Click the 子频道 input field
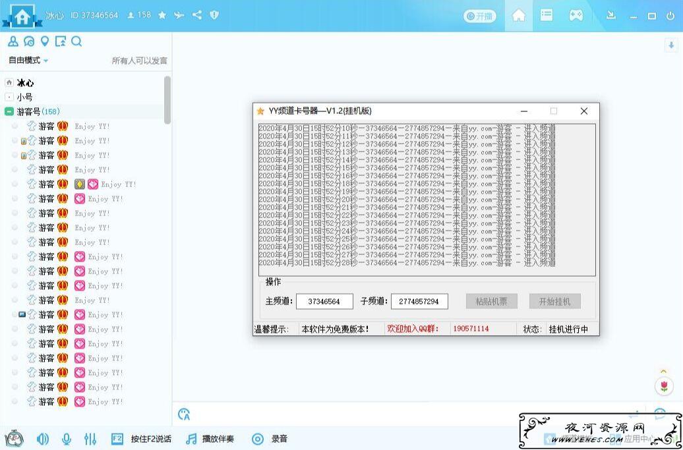This screenshot has width=683, height=450. coord(419,301)
